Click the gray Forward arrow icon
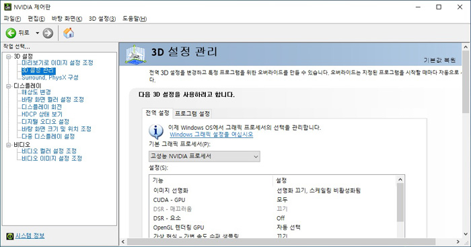Image resolution: width=471 pixels, height=247 pixels. pos(48,33)
